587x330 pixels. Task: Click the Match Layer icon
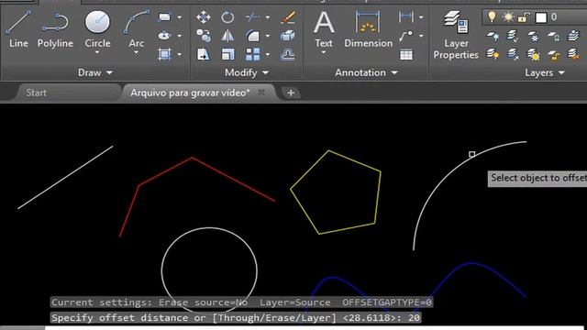coord(573,55)
